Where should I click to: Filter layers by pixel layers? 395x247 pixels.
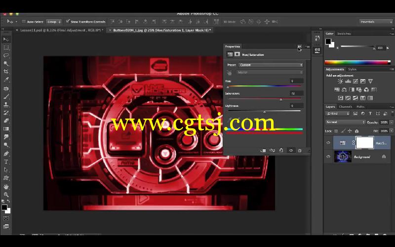click(355, 114)
